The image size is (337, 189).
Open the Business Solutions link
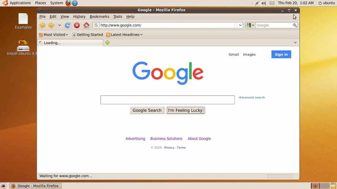point(166,139)
